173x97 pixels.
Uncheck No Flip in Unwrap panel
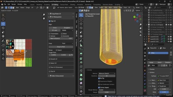click(x=99, y=78)
